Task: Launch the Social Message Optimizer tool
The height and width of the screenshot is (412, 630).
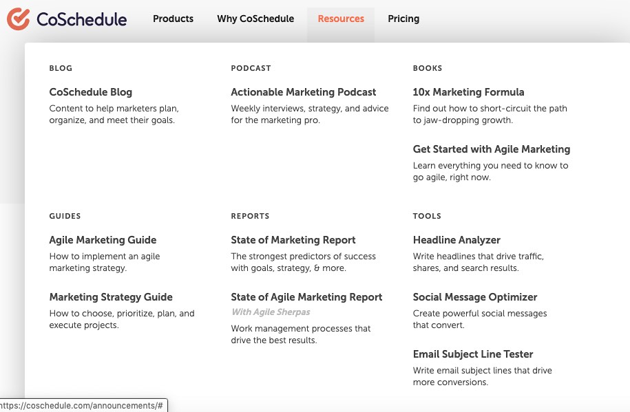Action: point(475,296)
